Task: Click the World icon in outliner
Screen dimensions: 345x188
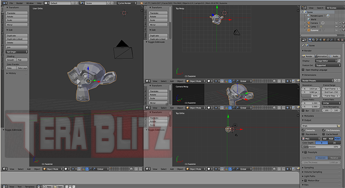Action: [x=309, y=19]
